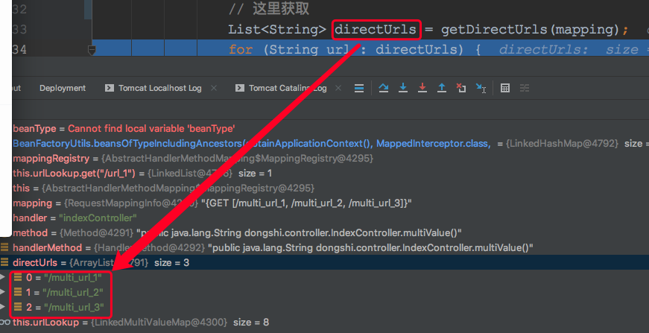Expand the 2 = "/multi_url_3" entry
The height and width of the screenshot is (333, 649).
[3, 307]
